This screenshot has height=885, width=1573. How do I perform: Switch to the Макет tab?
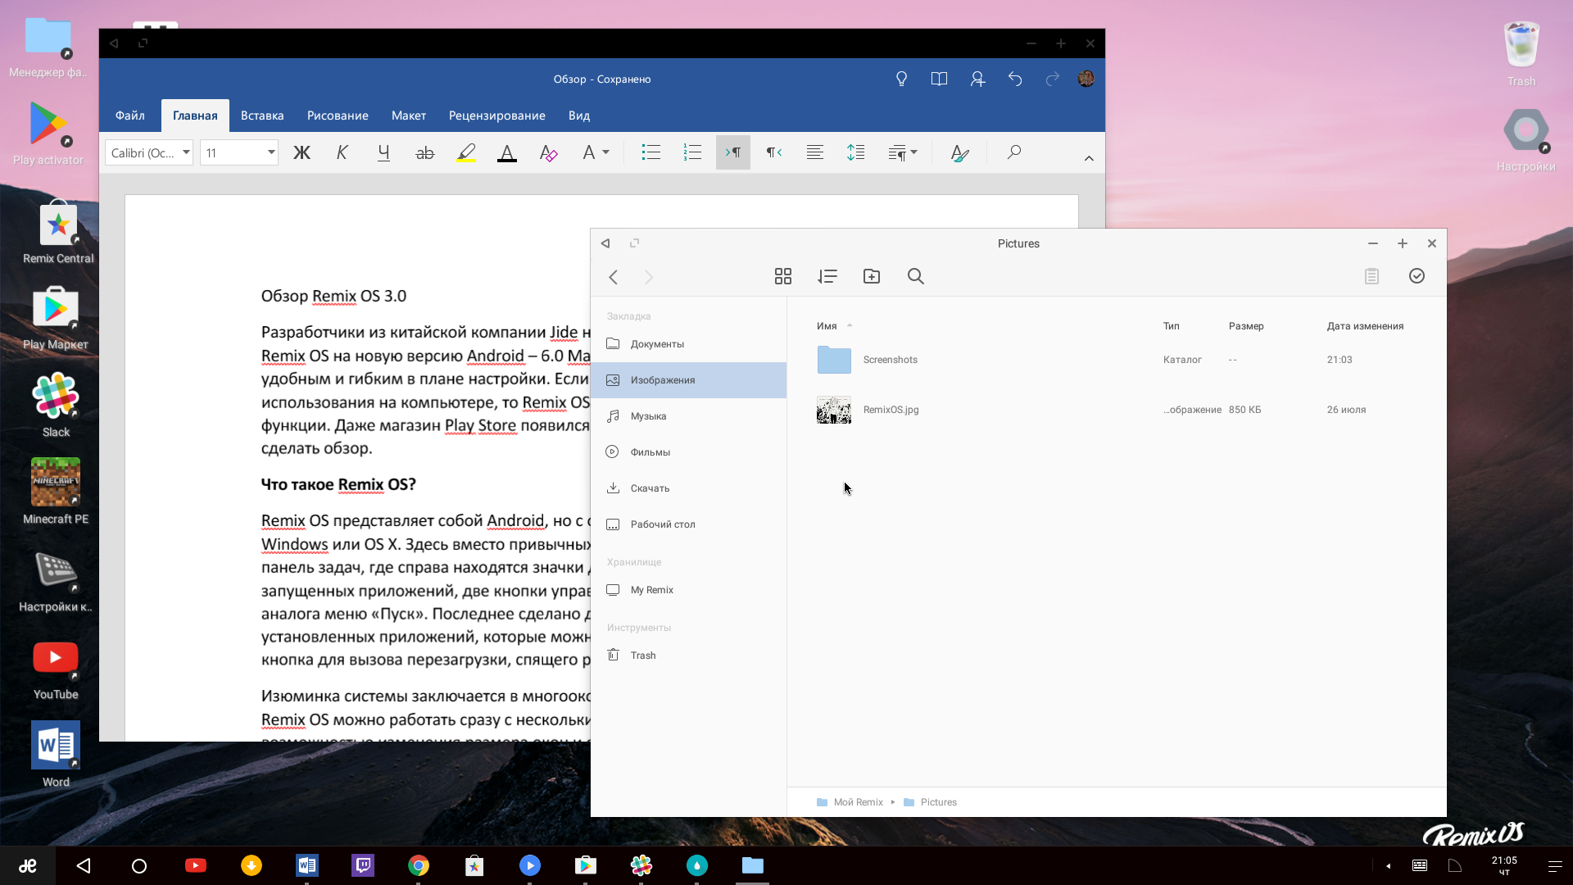coord(409,116)
